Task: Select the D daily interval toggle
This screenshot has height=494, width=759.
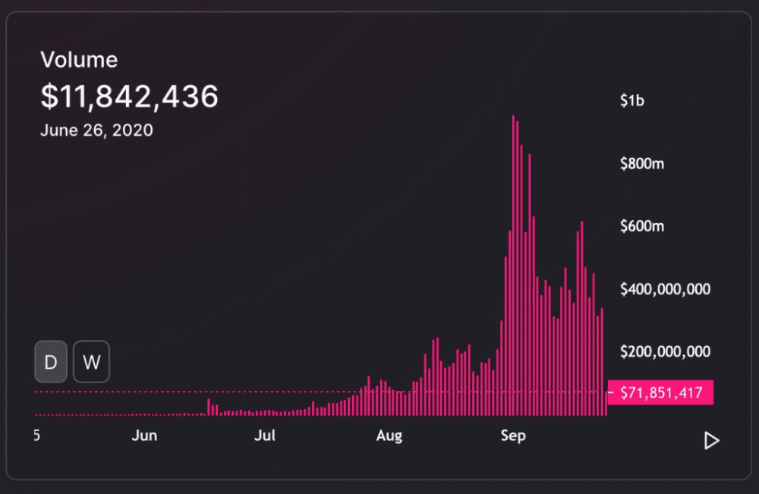Action: tap(51, 362)
